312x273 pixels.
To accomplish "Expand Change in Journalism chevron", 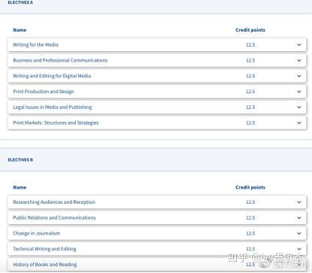I will coord(299,233).
